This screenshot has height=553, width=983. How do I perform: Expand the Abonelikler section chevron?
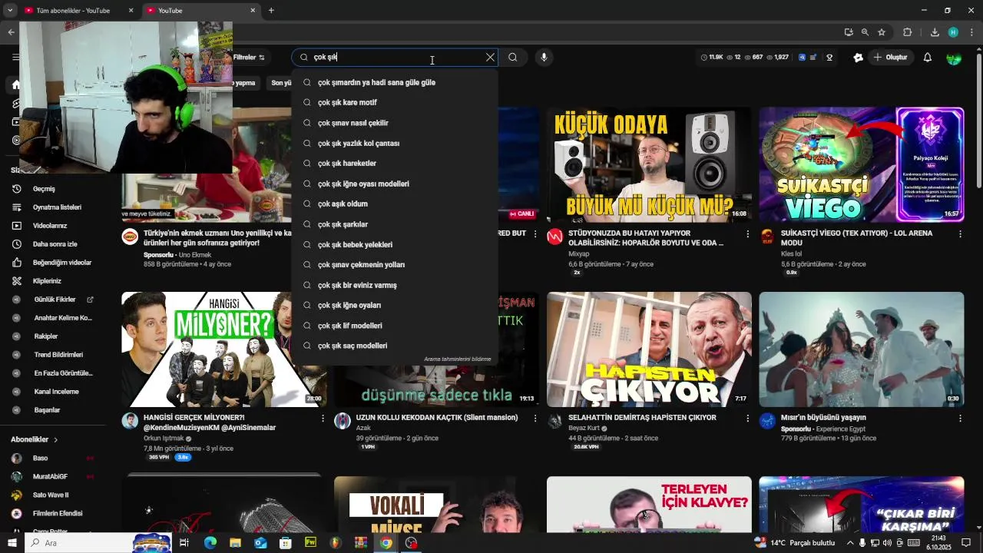(55, 440)
